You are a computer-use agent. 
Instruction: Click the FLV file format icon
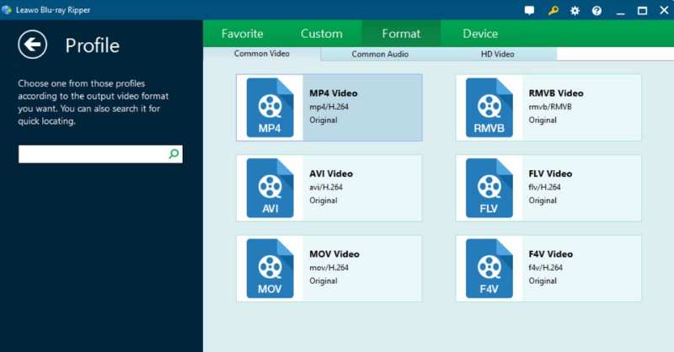click(489, 188)
